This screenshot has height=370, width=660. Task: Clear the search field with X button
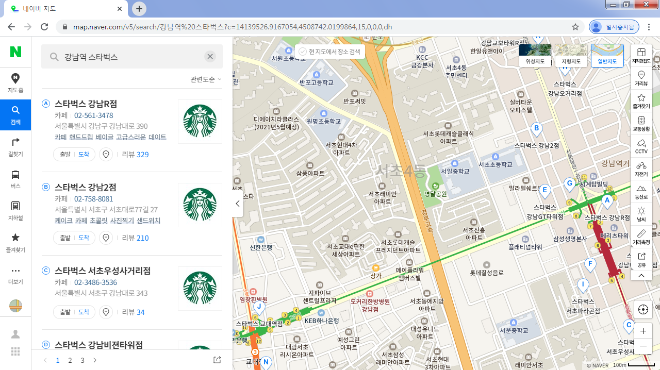pyautogui.click(x=210, y=57)
